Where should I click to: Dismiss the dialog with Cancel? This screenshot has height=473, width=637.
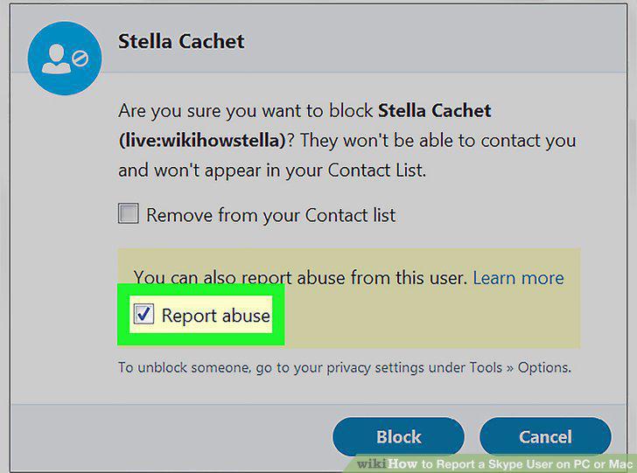545,436
